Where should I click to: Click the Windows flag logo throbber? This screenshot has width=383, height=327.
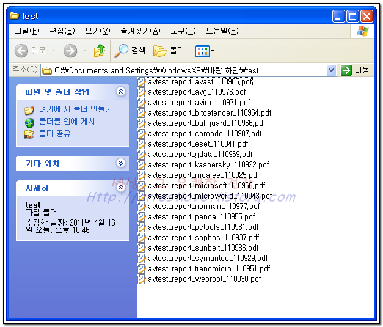362,31
